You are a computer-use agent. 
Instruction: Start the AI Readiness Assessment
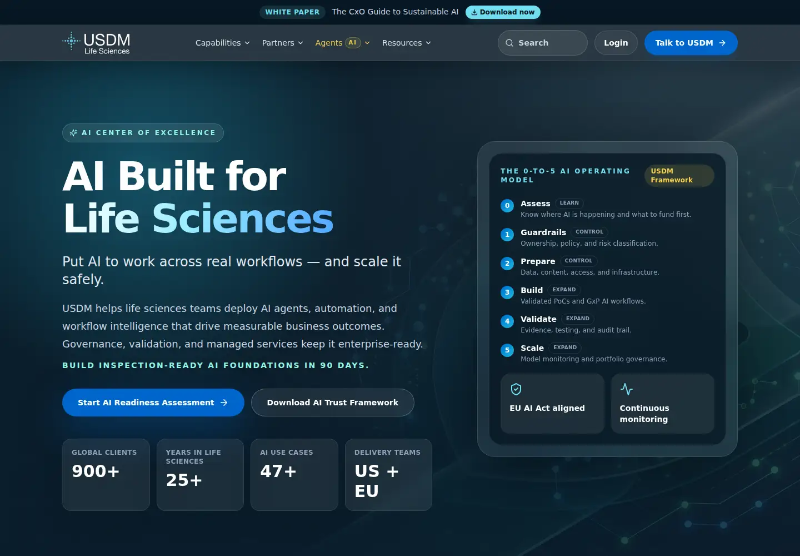tap(153, 403)
